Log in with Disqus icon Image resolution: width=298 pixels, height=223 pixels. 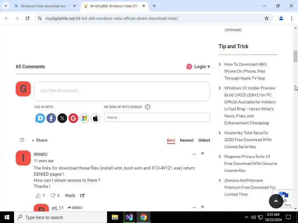(x=40, y=118)
